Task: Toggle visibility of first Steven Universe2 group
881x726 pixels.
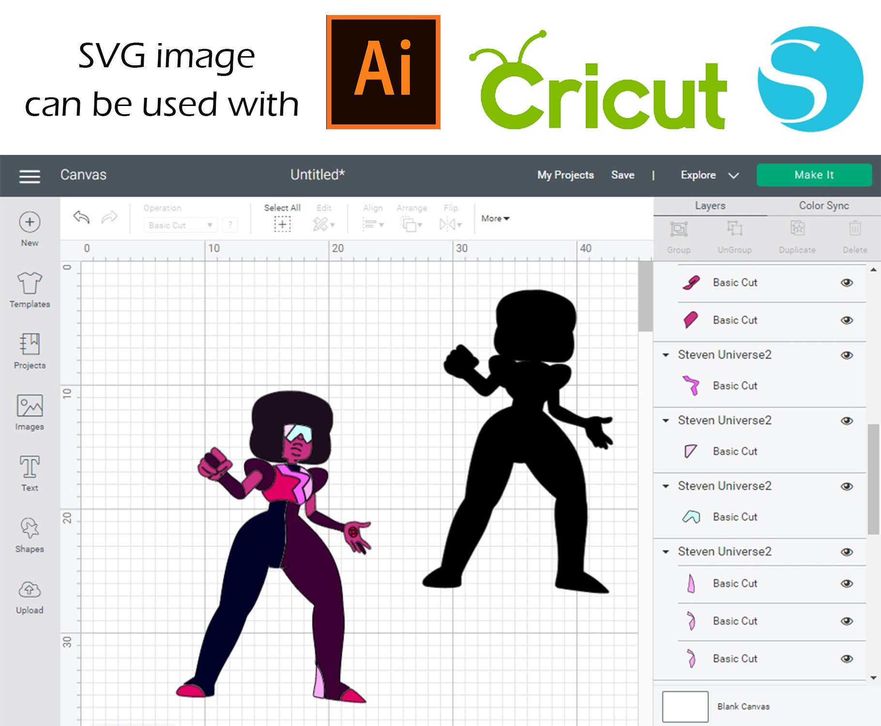Action: tap(847, 355)
